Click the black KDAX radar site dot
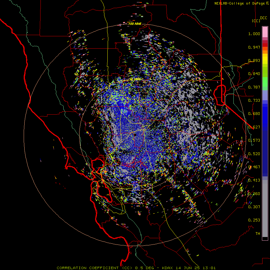 (135, 135)
